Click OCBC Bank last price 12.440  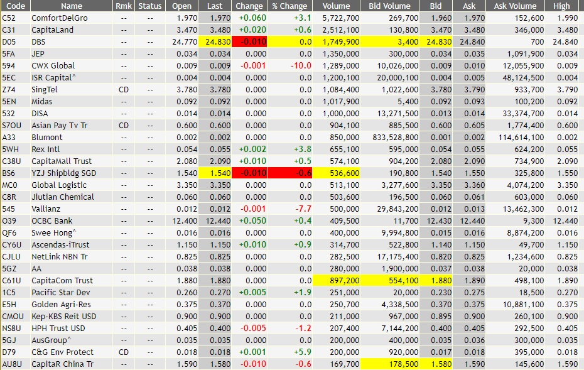point(219,220)
